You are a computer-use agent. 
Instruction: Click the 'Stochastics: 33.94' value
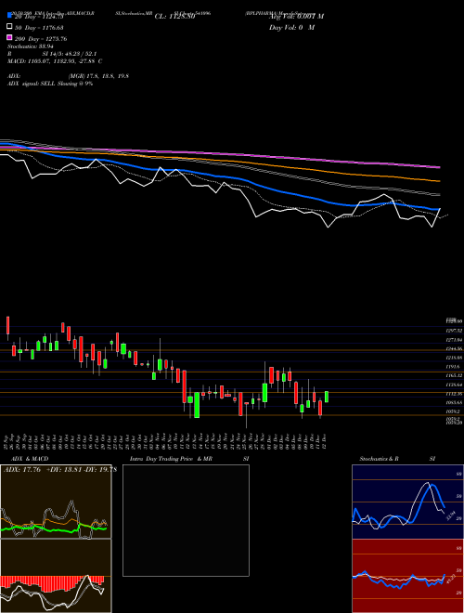[x=31, y=46]
